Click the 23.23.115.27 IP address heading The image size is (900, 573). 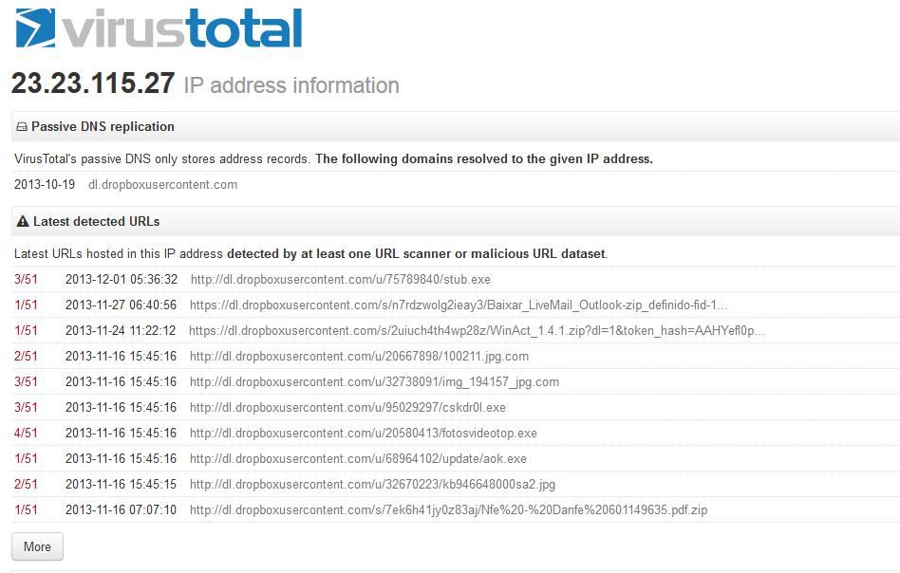pos(93,83)
